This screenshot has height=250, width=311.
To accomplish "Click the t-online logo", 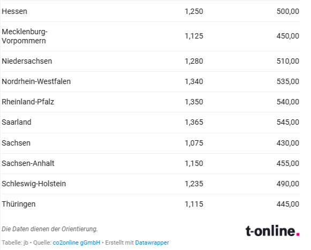I will (272, 231).
